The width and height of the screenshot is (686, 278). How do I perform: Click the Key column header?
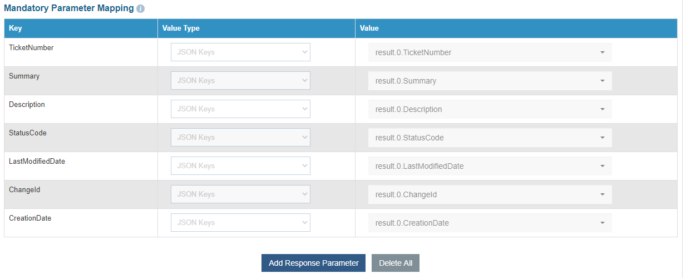pyautogui.click(x=16, y=28)
